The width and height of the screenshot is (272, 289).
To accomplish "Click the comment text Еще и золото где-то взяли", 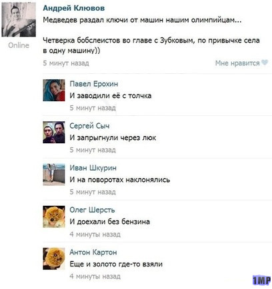I will [x=116, y=264].
